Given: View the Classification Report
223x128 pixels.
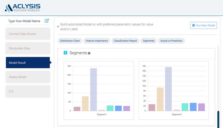Looking at the screenshot, I should 125,41.
